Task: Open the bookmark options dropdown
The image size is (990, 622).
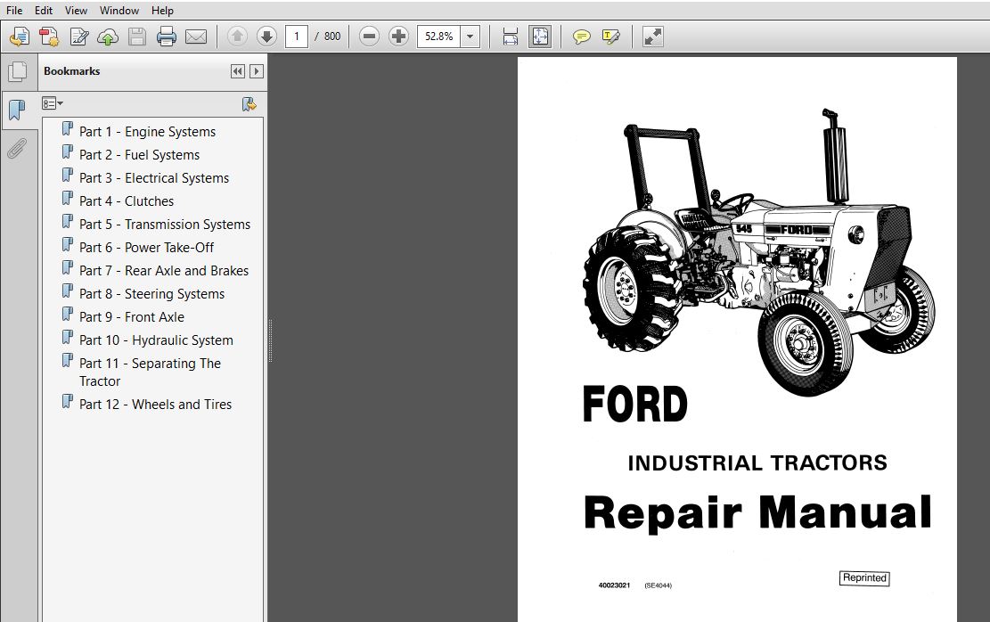Action: click(x=53, y=103)
